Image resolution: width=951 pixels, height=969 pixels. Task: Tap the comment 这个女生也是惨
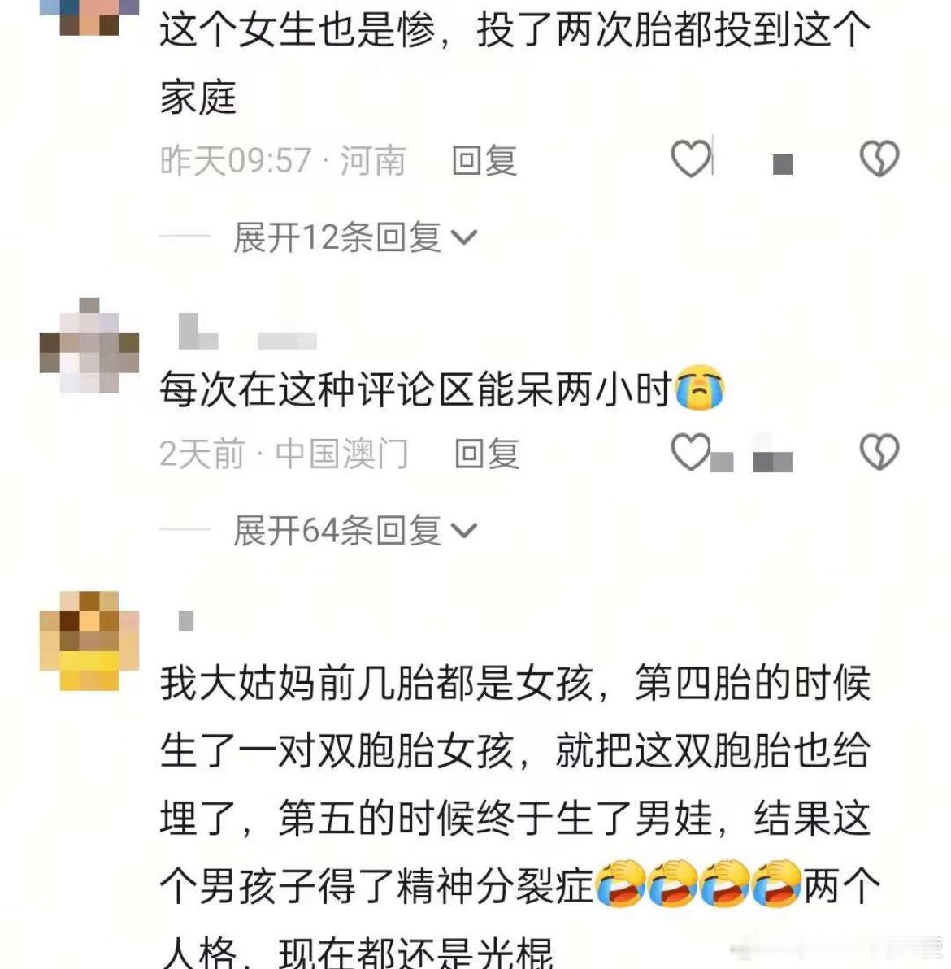(x=515, y=64)
